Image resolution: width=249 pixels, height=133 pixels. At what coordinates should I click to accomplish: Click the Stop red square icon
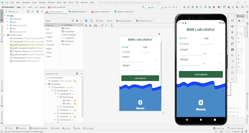coord(214,7)
